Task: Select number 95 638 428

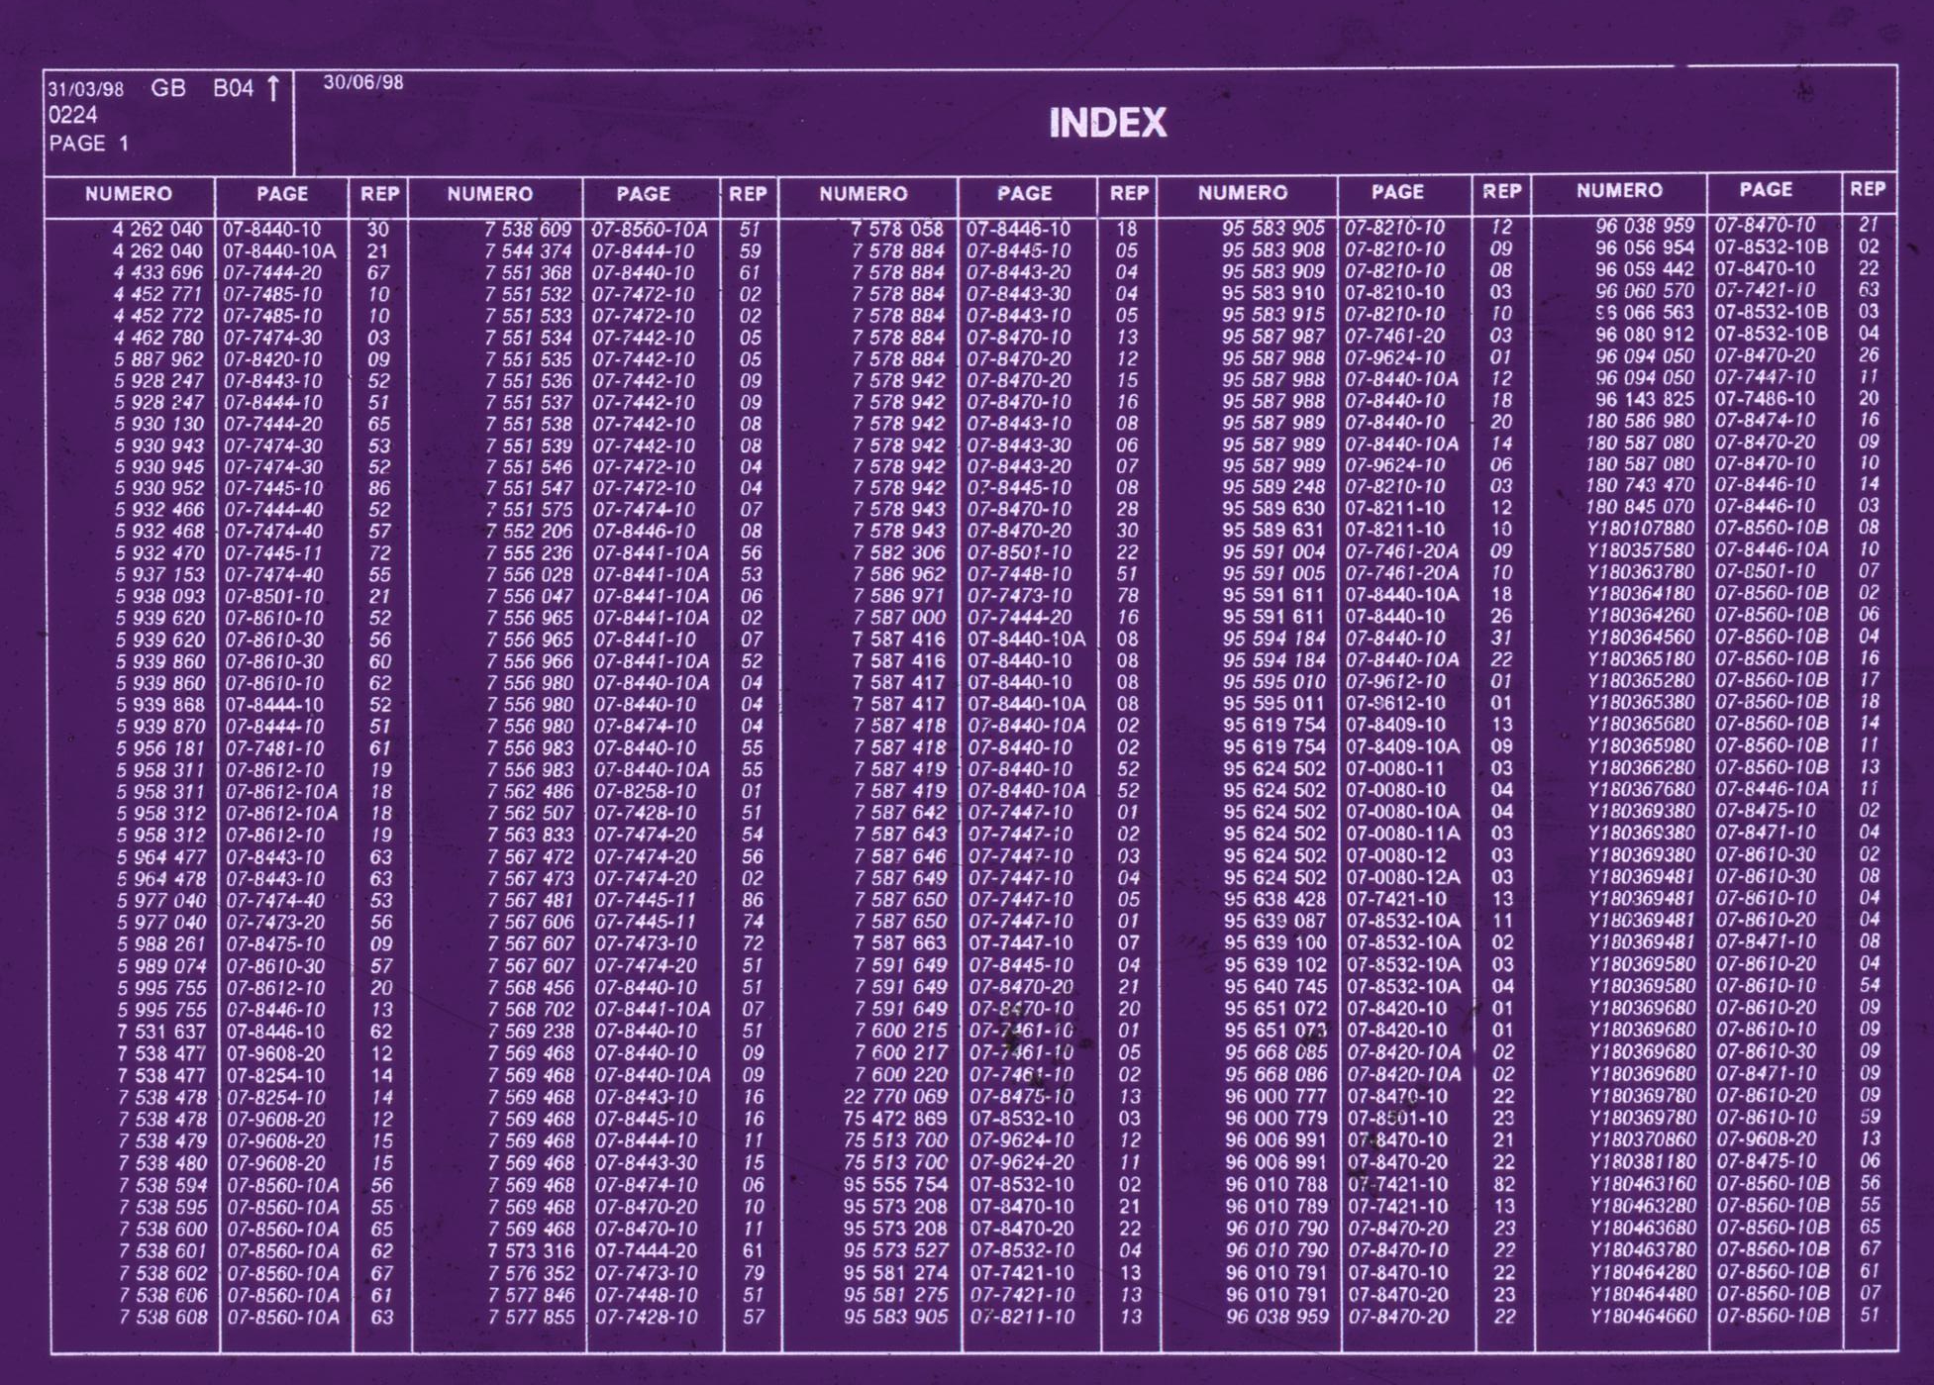Action: (x=1274, y=899)
